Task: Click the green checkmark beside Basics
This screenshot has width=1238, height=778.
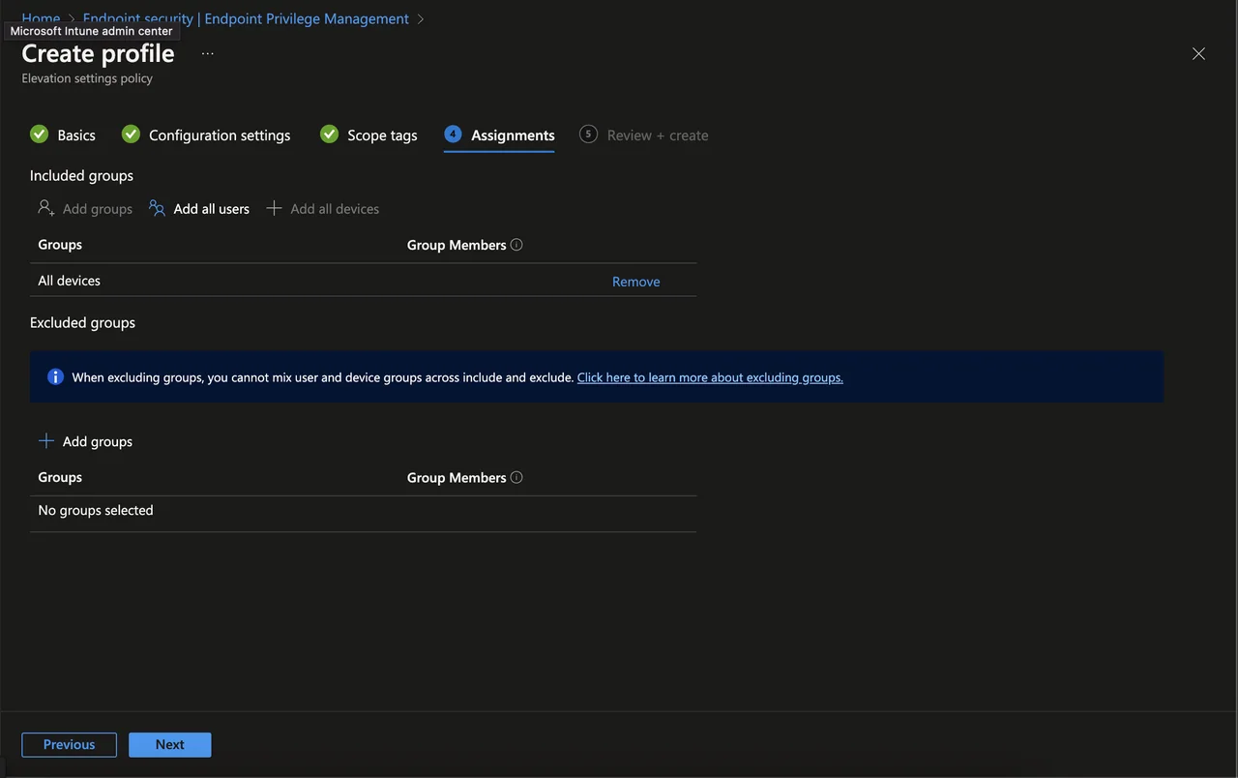Action: (x=39, y=134)
